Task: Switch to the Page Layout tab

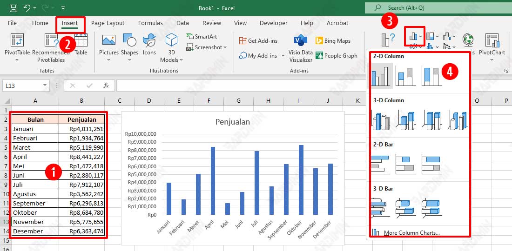Action: [x=108, y=23]
